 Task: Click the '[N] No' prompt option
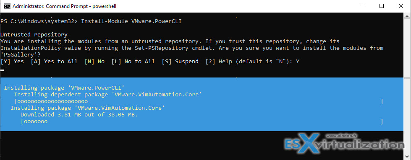[94, 62]
